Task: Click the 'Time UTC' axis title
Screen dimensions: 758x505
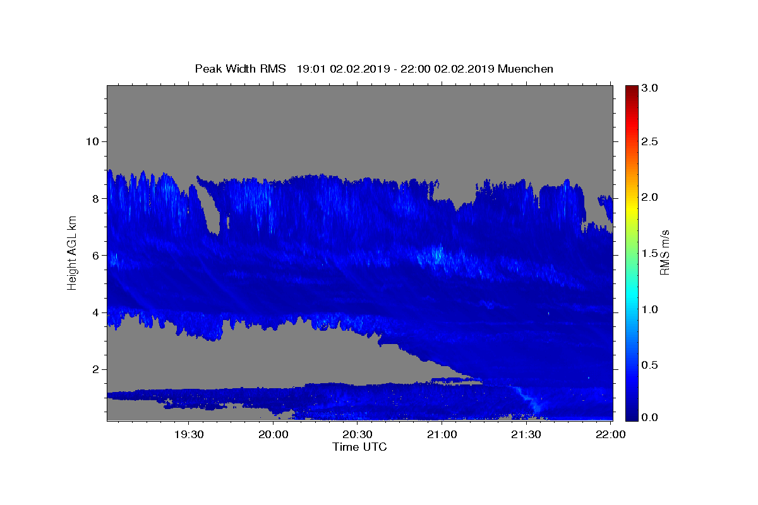Action: click(359, 447)
